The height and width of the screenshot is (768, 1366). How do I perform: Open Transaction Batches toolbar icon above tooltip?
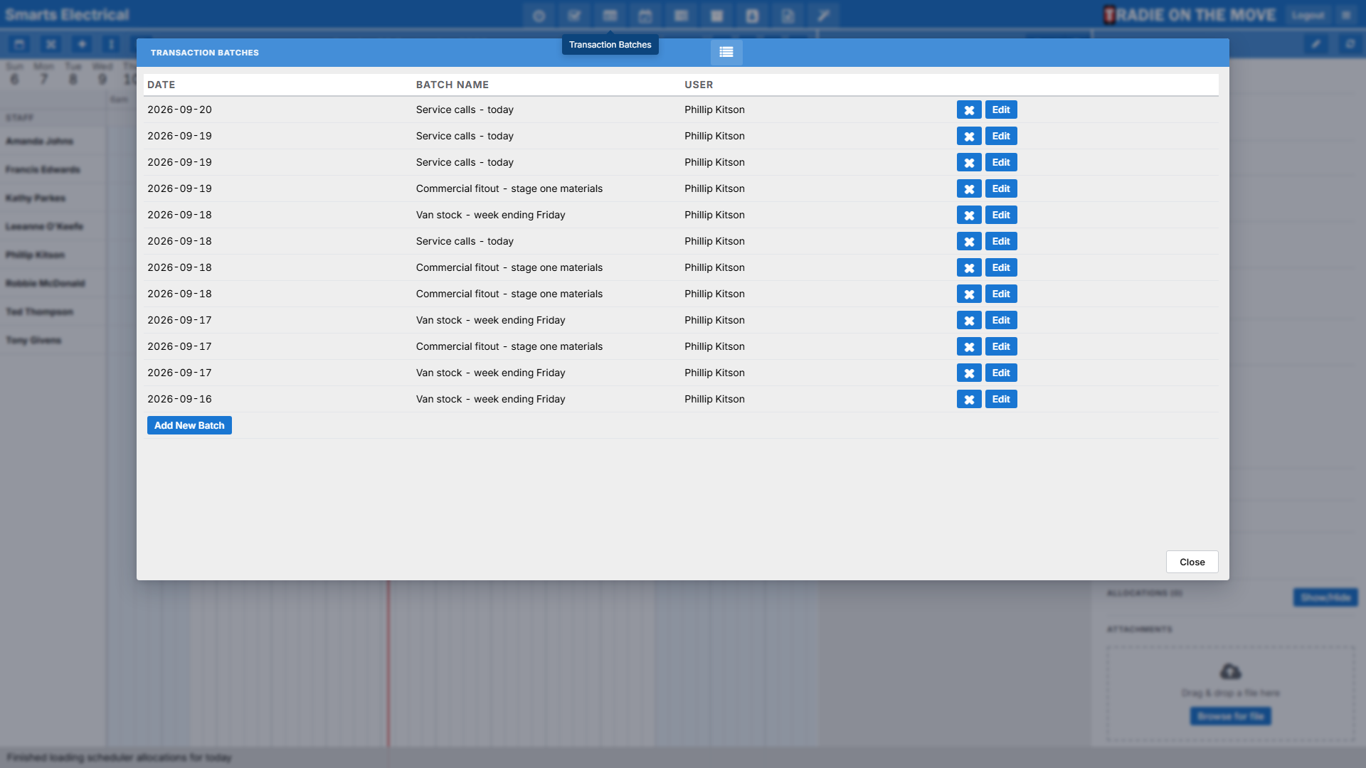(x=610, y=15)
